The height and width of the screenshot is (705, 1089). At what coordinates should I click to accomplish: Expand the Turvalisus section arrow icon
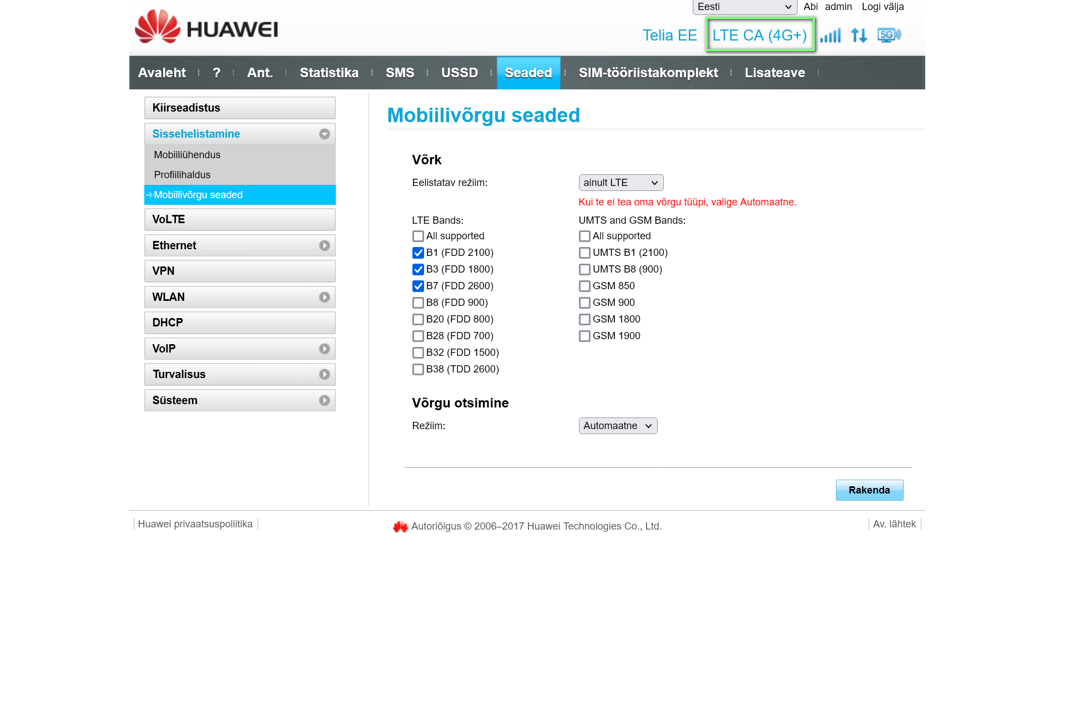324,374
